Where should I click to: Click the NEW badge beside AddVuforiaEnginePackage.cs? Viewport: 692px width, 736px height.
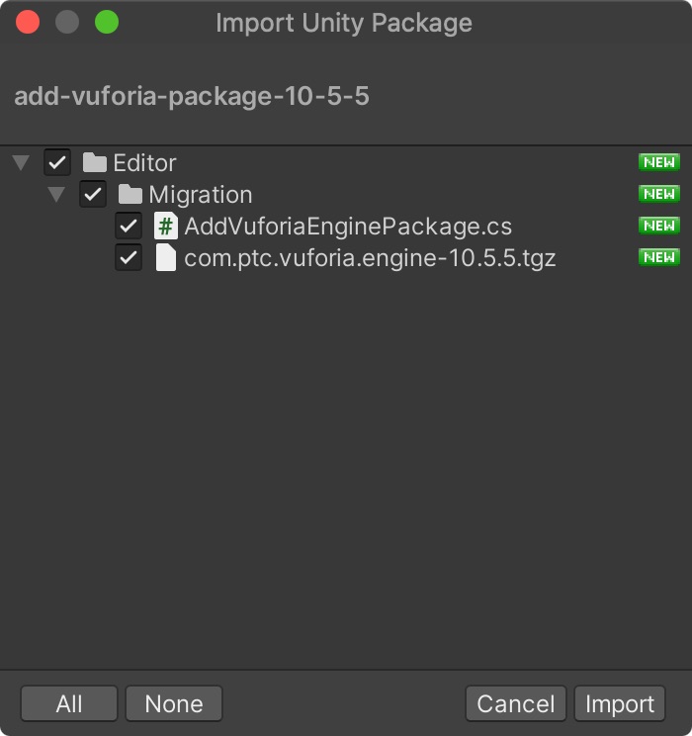tap(658, 226)
